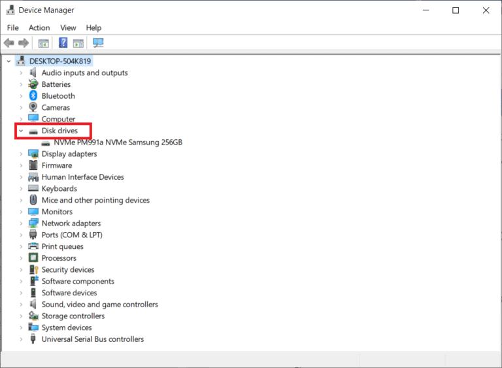Select the Human Interface Devices label

(82, 176)
